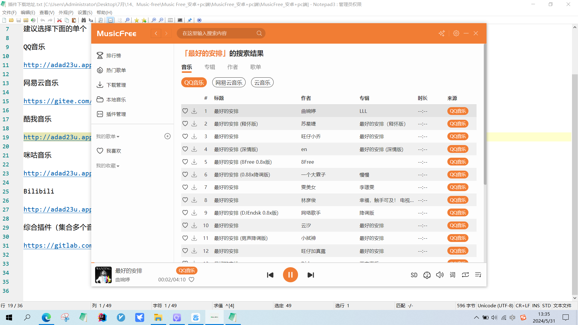Go to the previous track
This screenshot has width=578, height=325.
coord(270,275)
